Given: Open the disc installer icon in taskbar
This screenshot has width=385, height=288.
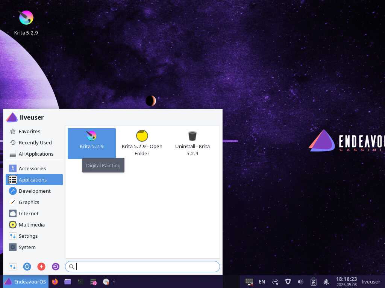Looking at the screenshot, I should (x=106, y=282).
